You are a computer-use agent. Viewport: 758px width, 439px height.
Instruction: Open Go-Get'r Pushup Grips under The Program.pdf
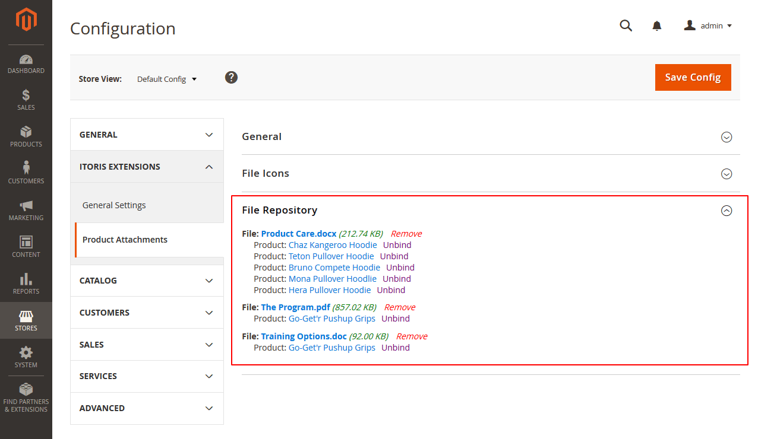pyautogui.click(x=332, y=319)
